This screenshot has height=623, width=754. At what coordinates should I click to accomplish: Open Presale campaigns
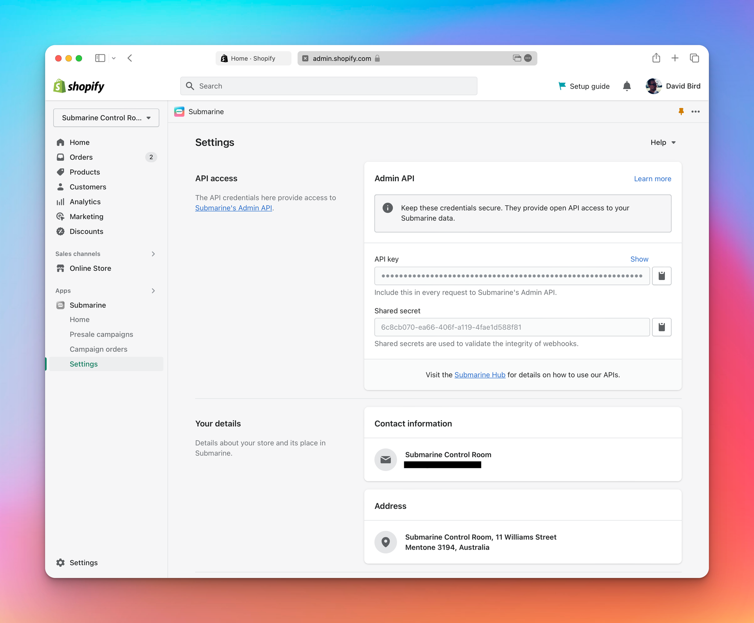tap(101, 334)
